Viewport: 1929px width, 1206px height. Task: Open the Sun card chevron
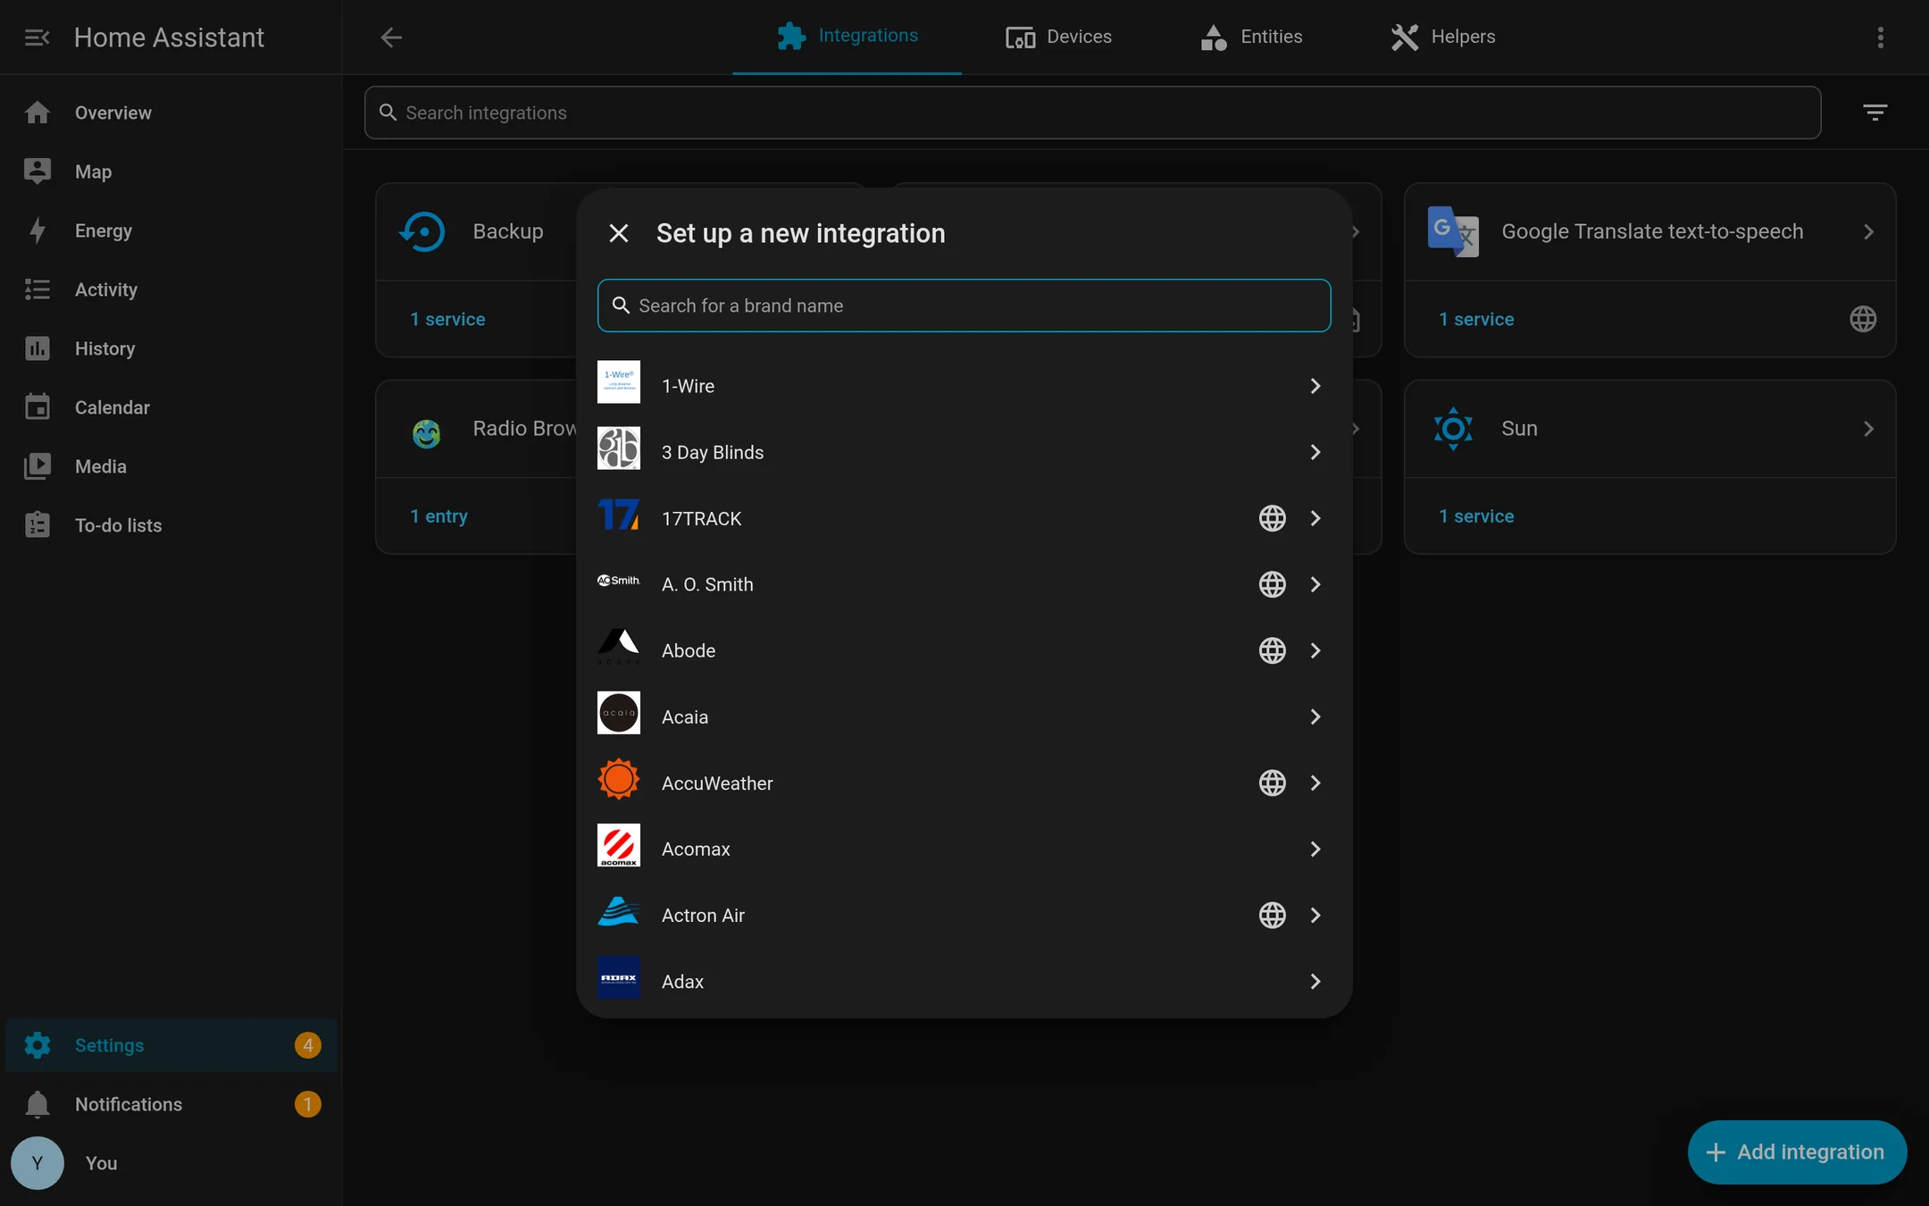tap(1868, 429)
